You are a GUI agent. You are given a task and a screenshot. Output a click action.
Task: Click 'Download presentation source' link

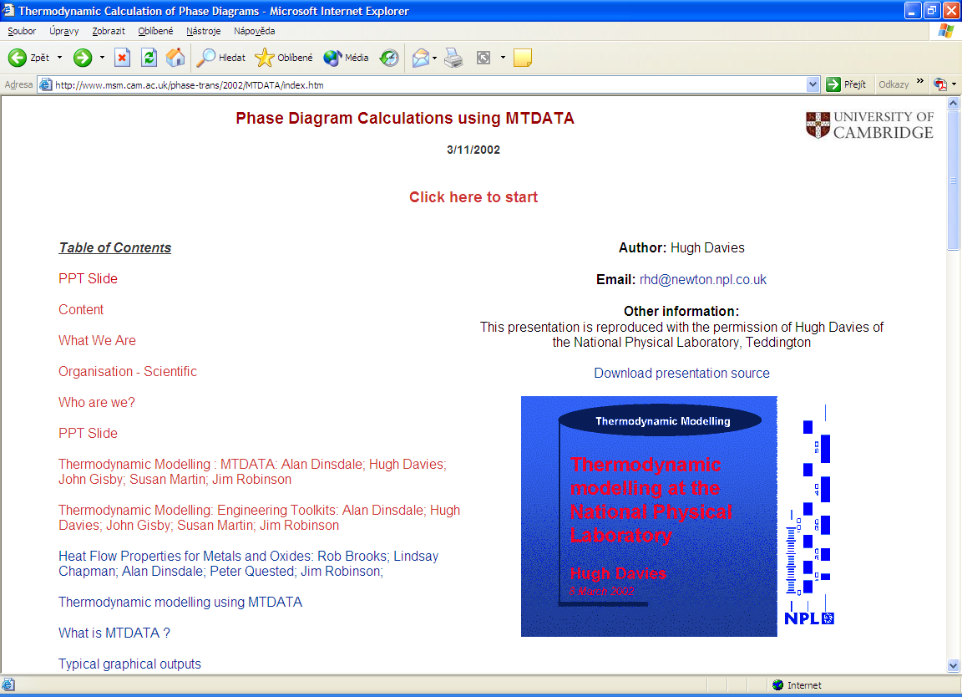(x=681, y=373)
